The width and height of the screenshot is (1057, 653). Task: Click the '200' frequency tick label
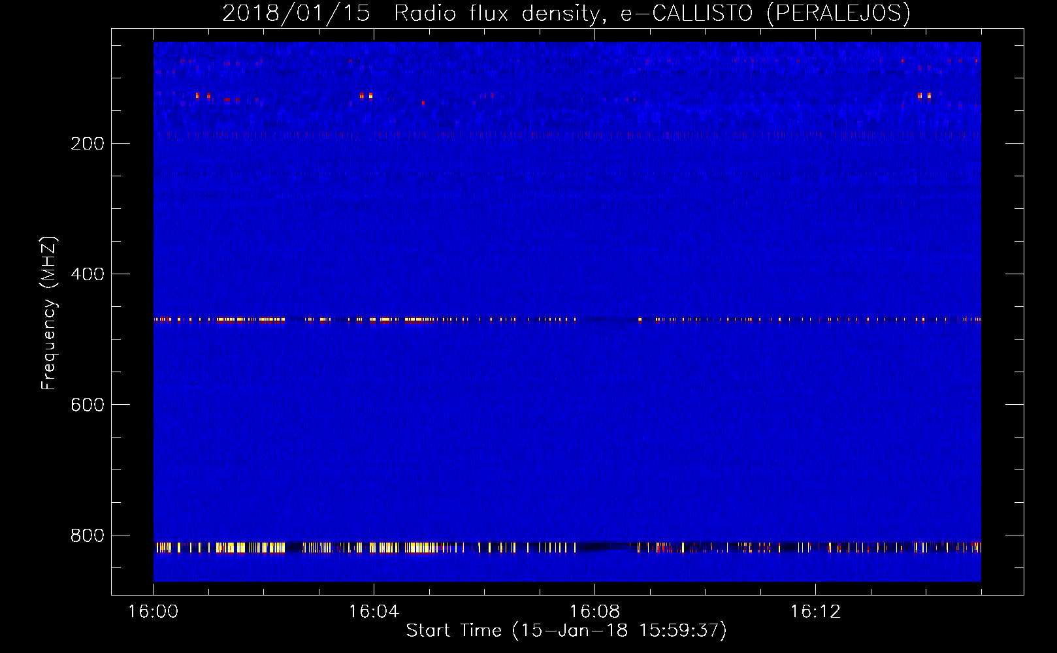click(88, 144)
